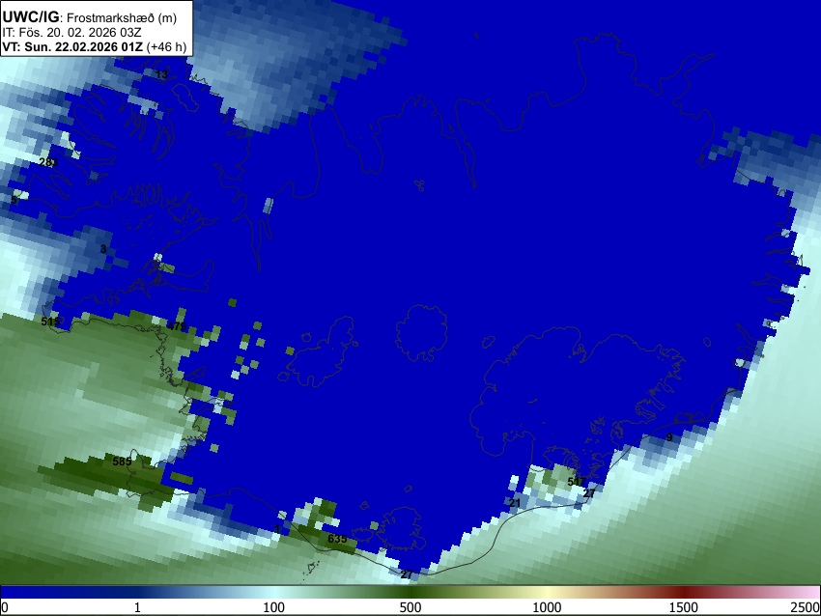Click map value 585 in the southwest
This screenshot has height=616, width=821.
click(x=122, y=462)
